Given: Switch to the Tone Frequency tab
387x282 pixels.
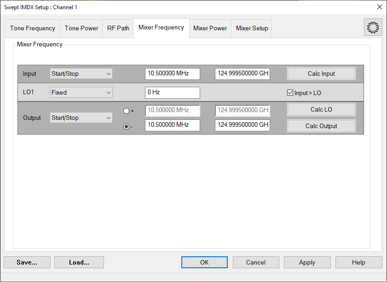Looking at the screenshot, I should (33, 28).
